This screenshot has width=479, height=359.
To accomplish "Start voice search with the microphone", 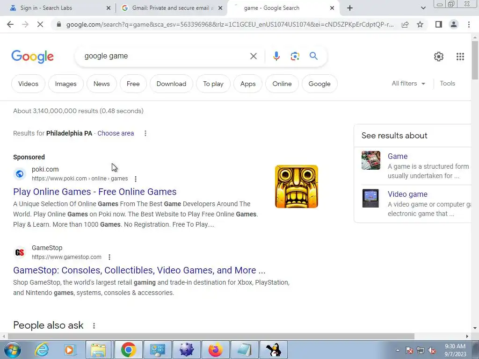I will [276, 56].
